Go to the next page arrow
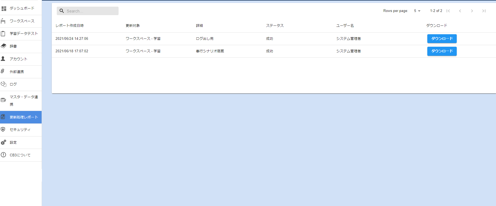Image resolution: width=496 pixels, height=206 pixels. coord(472,11)
